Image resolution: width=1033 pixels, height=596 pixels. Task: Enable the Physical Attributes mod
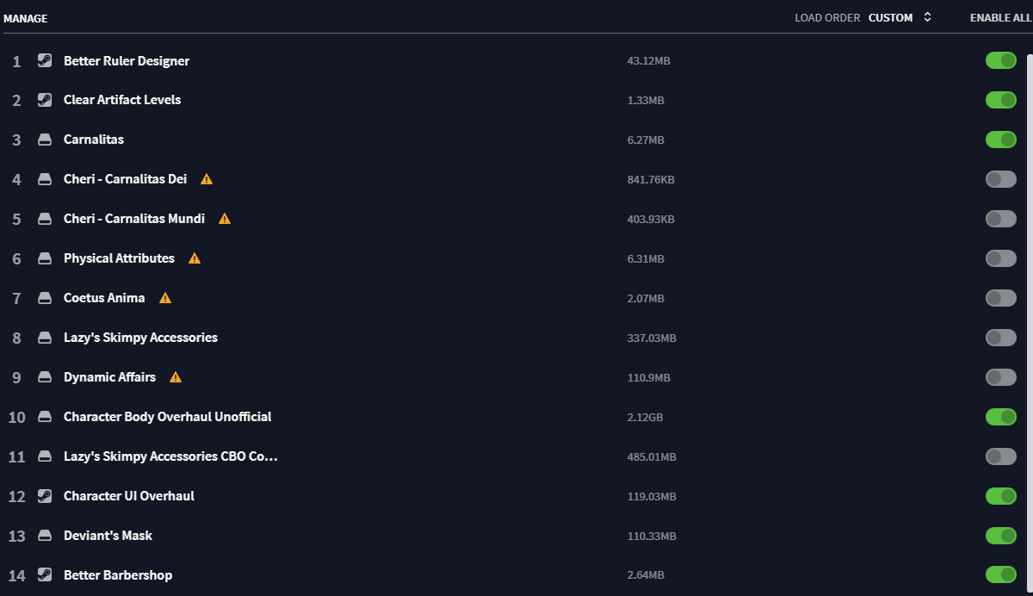1001,258
